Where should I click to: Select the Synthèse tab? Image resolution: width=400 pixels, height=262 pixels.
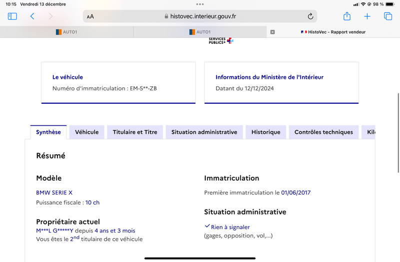[48, 132]
